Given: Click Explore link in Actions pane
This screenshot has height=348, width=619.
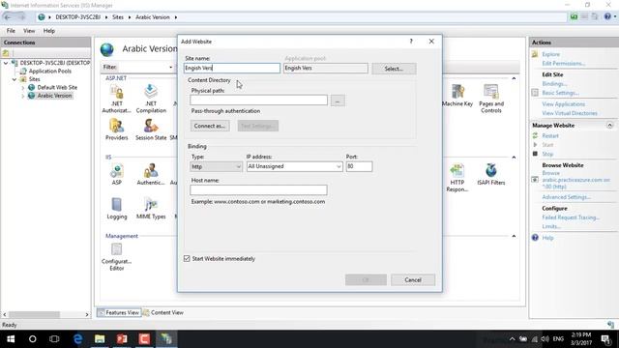Looking at the screenshot, I should point(550,54).
